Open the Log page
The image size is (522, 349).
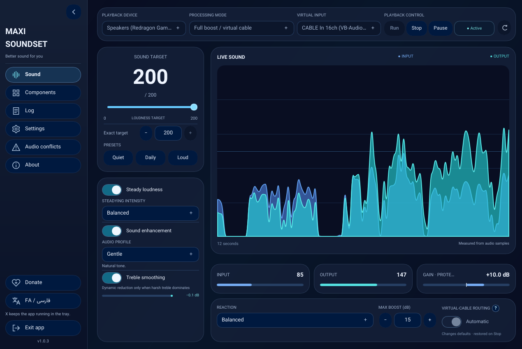pyautogui.click(x=43, y=111)
